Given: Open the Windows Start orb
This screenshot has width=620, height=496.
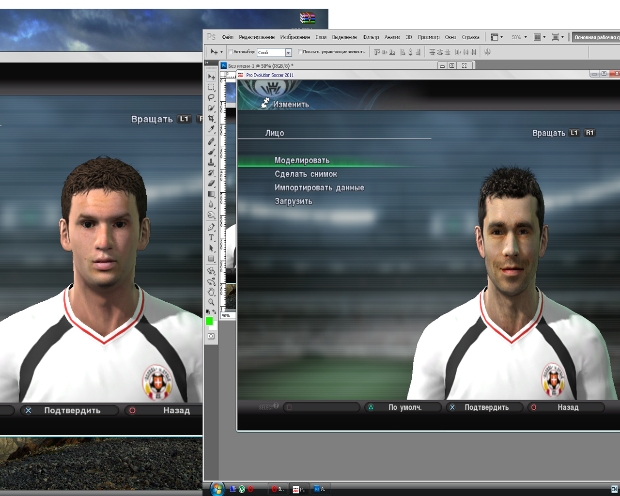Looking at the screenshot, I should click(x=217, y=488).
